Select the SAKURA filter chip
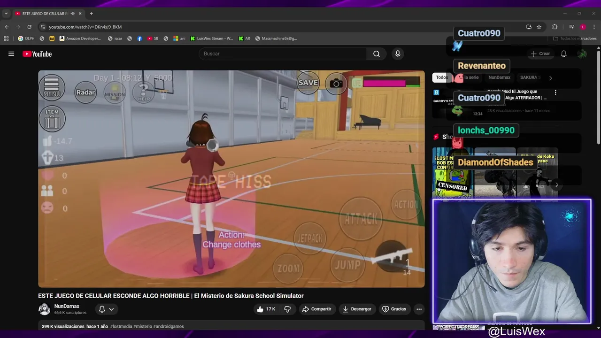The width and height of the screenshot is (601, 338). tap(531, 77)
